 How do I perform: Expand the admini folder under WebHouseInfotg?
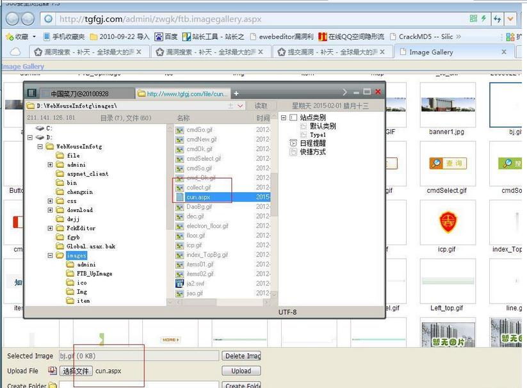click(x=50, y=165)
